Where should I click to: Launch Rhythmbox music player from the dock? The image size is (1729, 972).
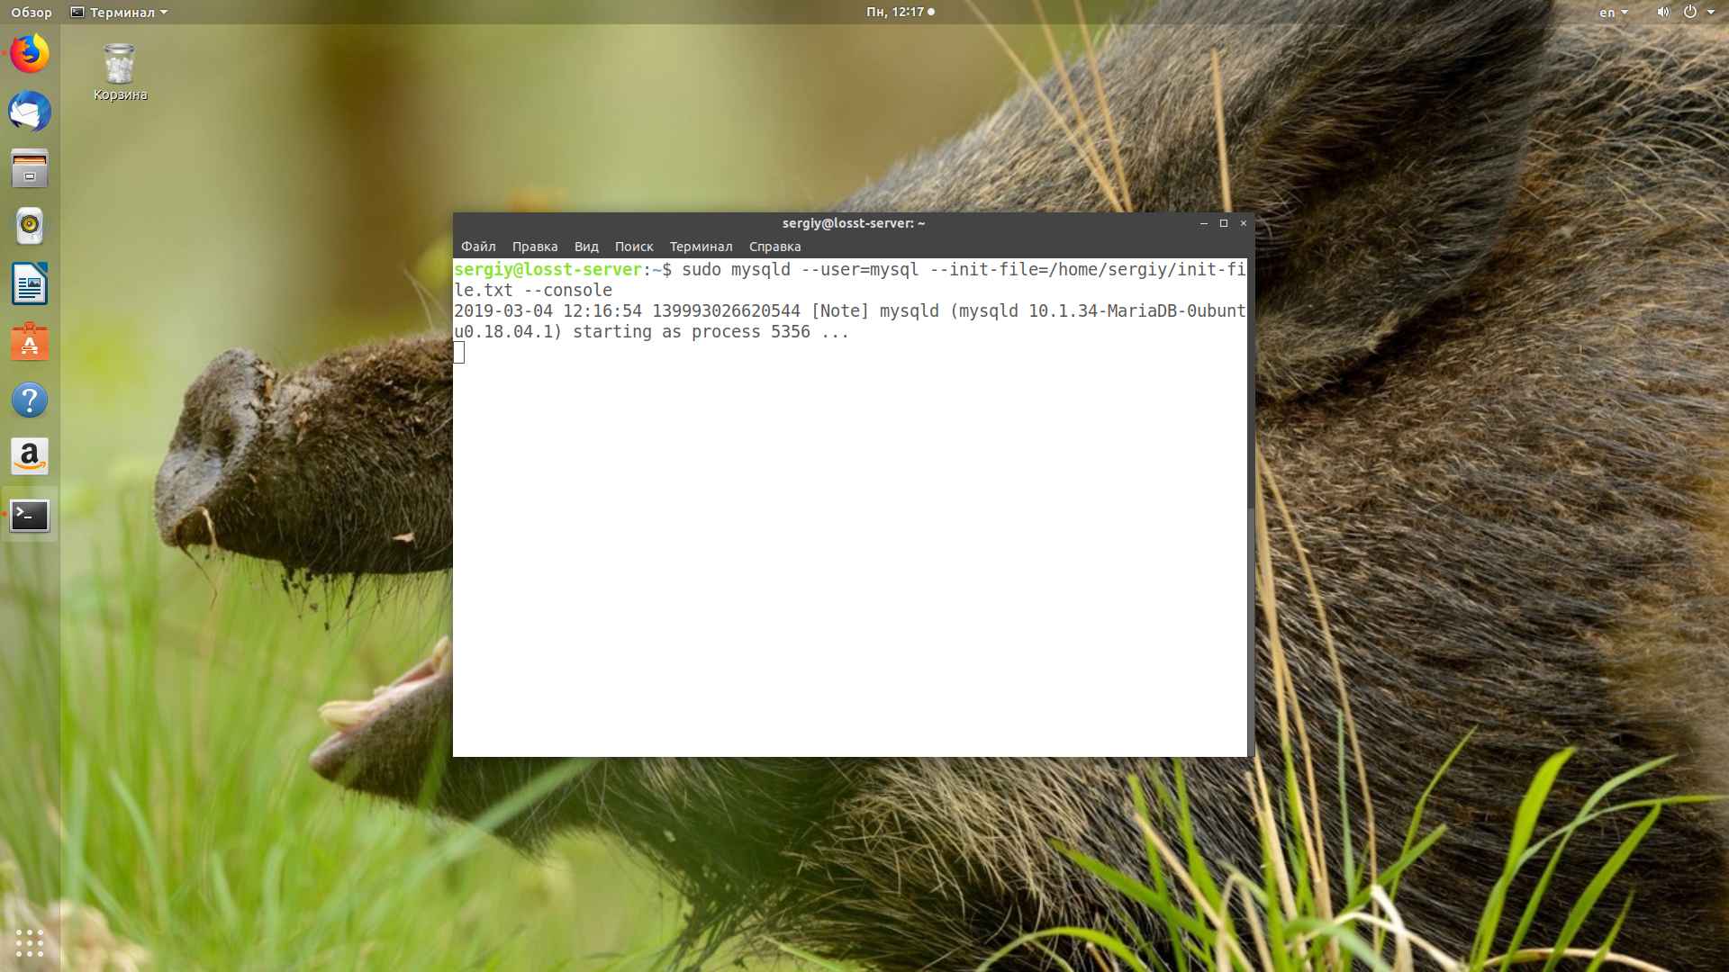click(30, 227)
